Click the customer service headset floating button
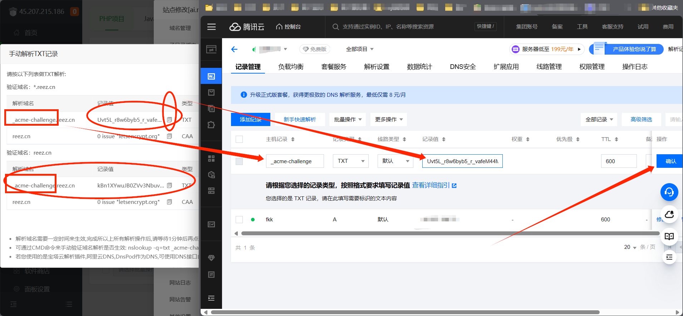Screen dimensions: 683x316 (669, 192)
